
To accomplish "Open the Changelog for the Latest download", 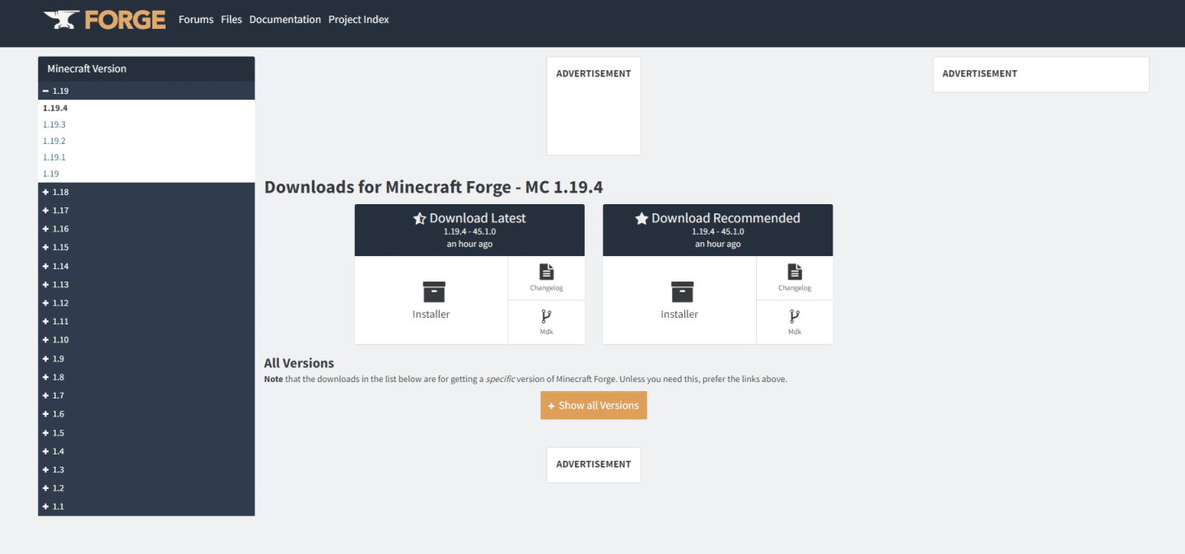I will coord(546,277).
